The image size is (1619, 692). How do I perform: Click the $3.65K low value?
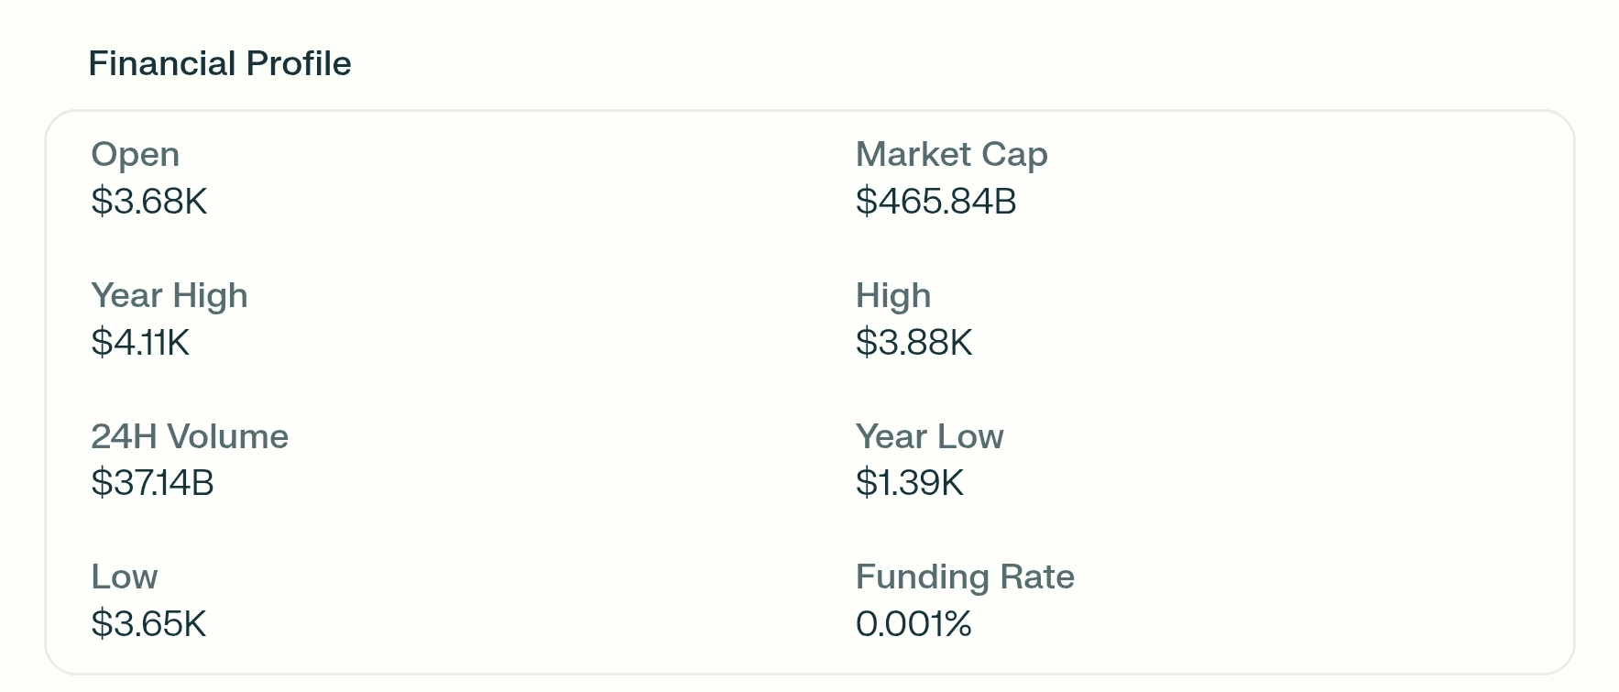pyautogui.click(x=148, y=623)
